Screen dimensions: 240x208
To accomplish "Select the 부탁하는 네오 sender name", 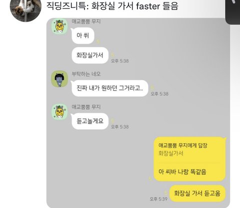I will pos(86,74).
